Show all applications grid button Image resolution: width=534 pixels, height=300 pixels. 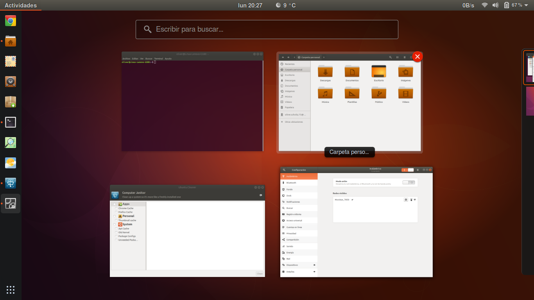11,289
